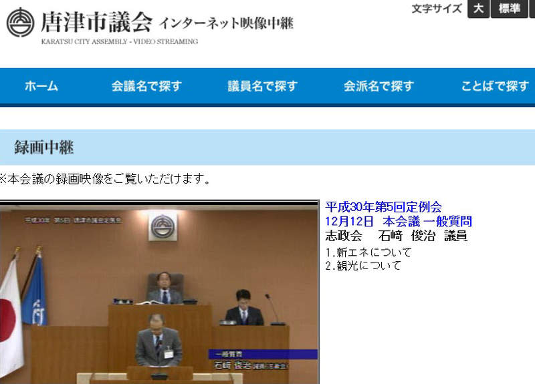Click the 録画中継 section heading
Screen dimensions: 535x384
[44, 148]
